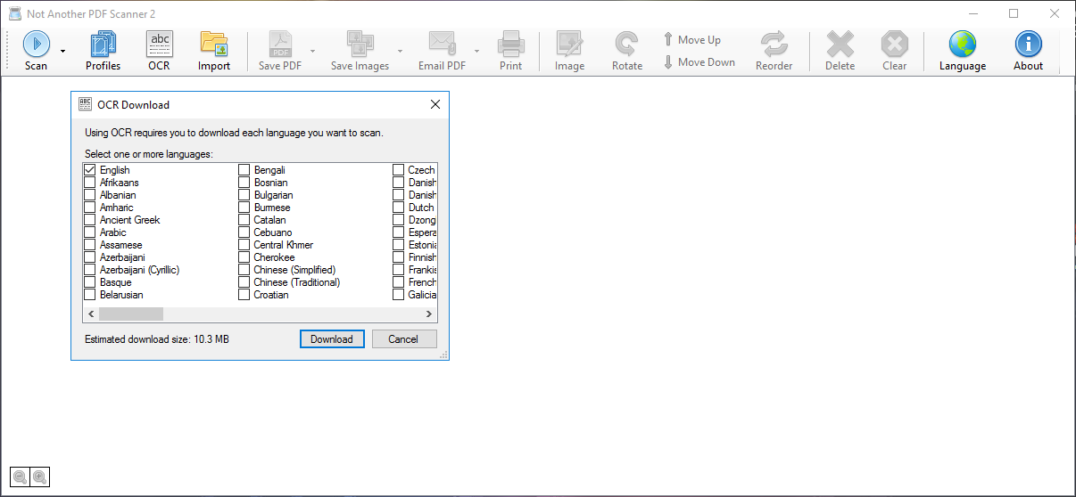Open the About information icon
Screen dimensions: 1076x497
pos(1028,51)
